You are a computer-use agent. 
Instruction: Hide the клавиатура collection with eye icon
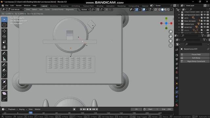[205, 24]
